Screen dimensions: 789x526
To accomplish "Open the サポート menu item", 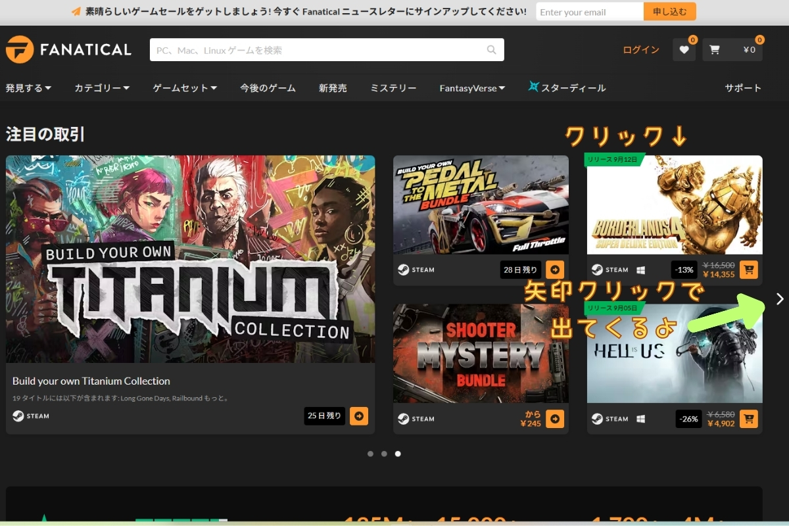I will 743,88.
